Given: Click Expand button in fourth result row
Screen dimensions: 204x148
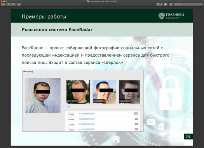Looking at the screenshot, I should pos(71,130).
